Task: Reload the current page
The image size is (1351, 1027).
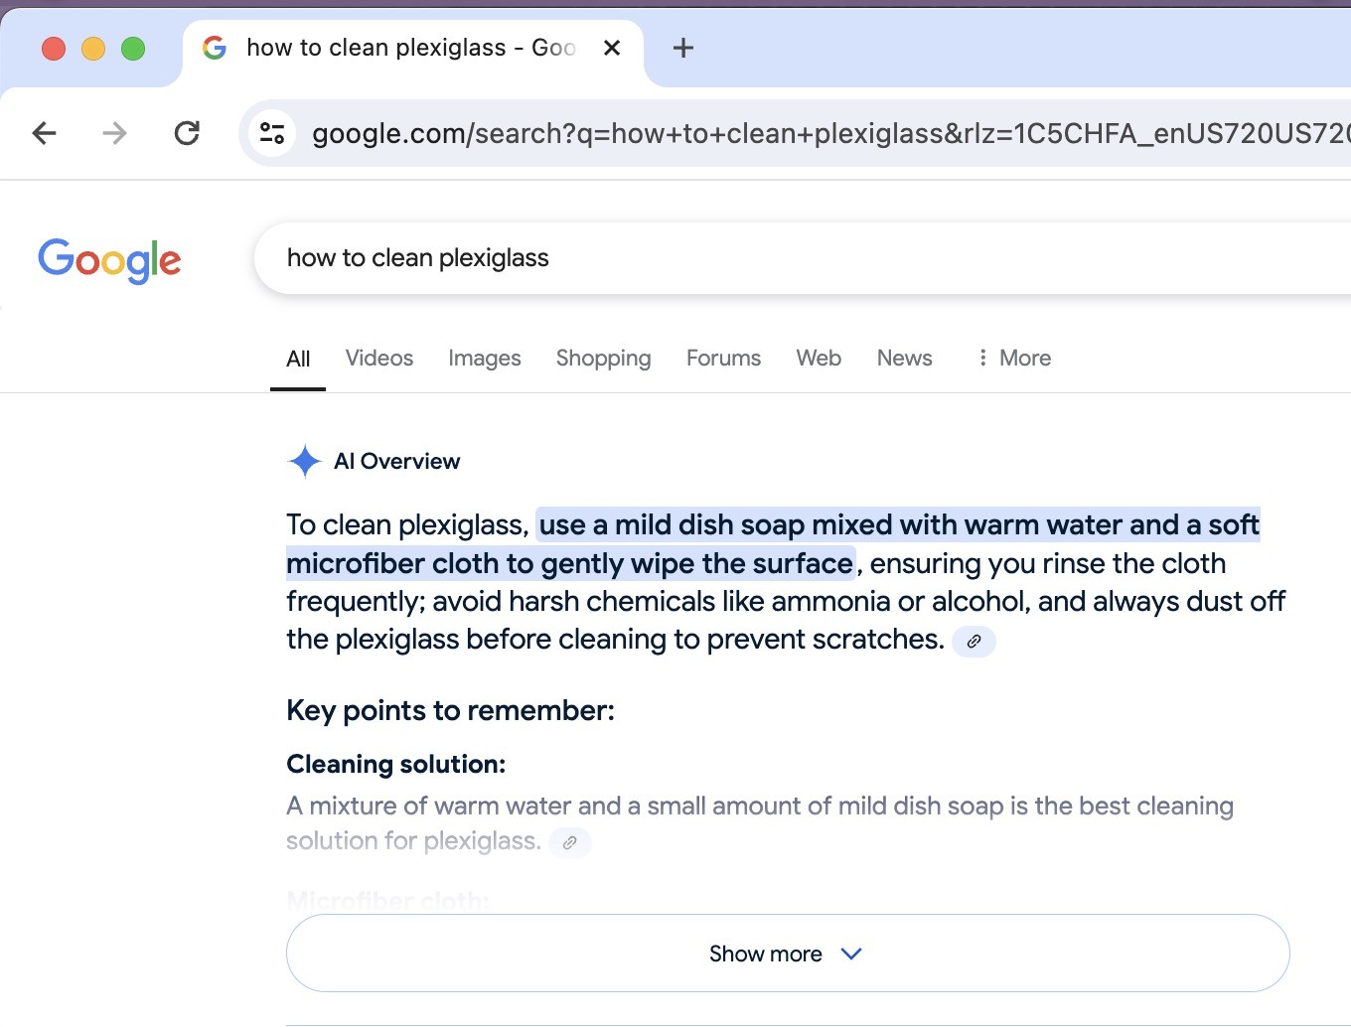Action: click(187, 133)
